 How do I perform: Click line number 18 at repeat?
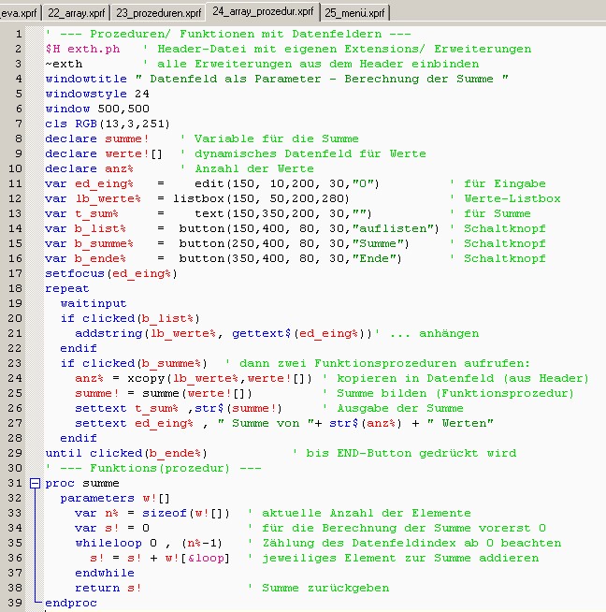coord(19,288)
